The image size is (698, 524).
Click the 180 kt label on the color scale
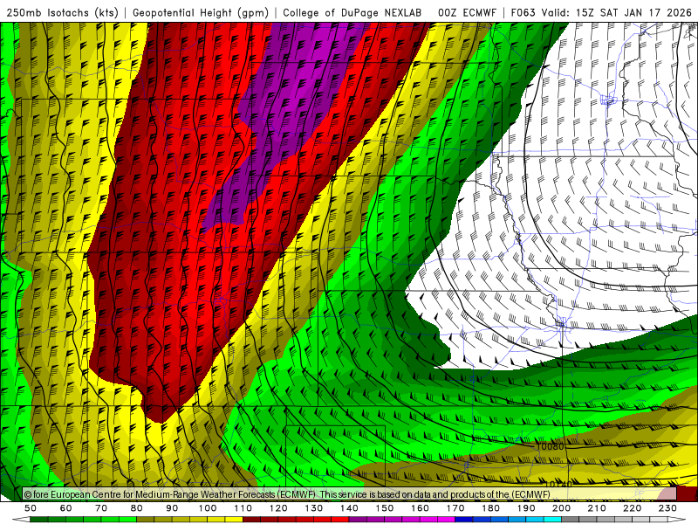(x=490, y=508)
